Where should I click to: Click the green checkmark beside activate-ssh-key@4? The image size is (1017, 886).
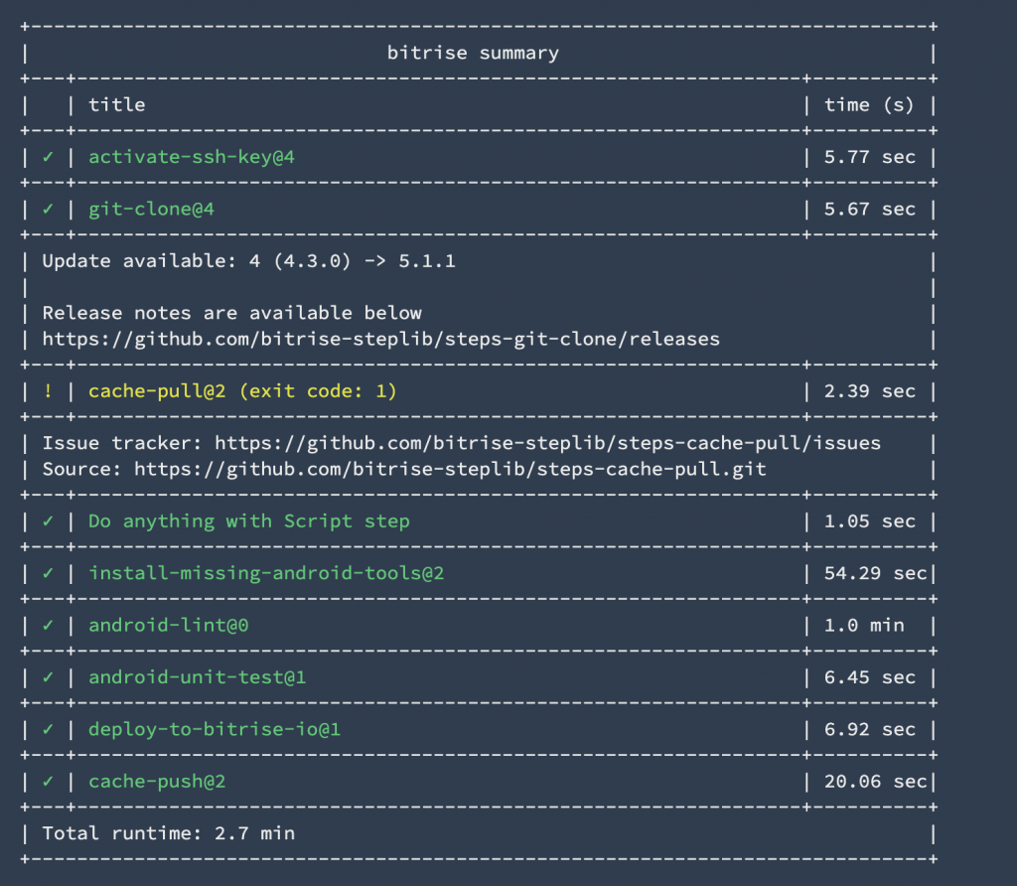[48, 157]
